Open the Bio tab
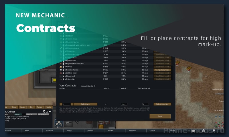 31,107
